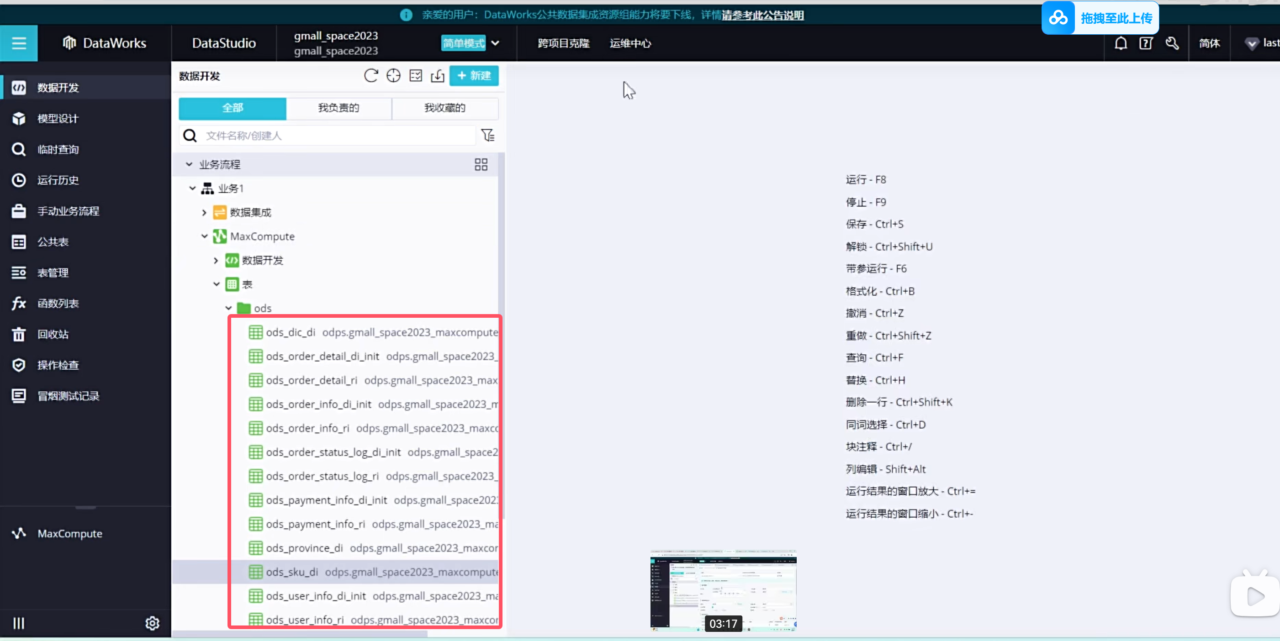
Task: Switch to grid view of 业务流程
Action: click(481, 164)
